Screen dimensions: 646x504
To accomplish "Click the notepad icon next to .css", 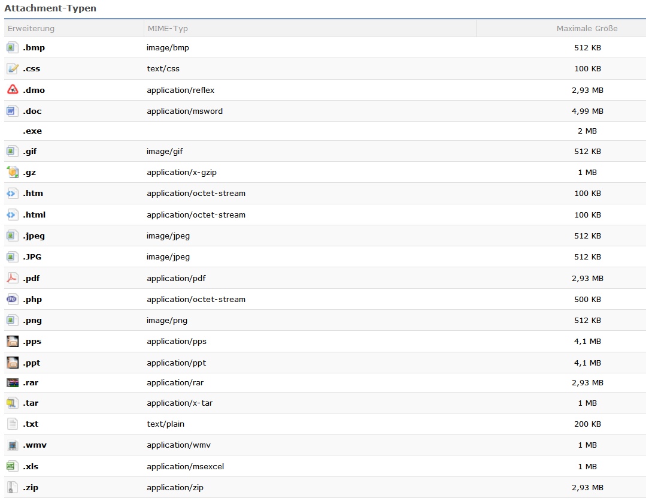I will 12,68.
